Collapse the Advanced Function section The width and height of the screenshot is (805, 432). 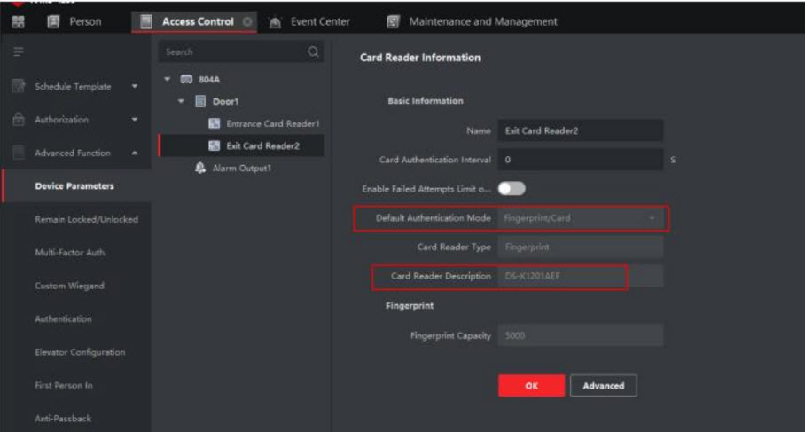tap(134, 153)
